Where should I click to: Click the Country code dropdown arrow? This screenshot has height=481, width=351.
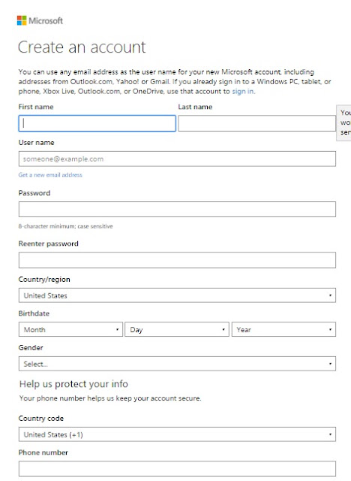330,434
